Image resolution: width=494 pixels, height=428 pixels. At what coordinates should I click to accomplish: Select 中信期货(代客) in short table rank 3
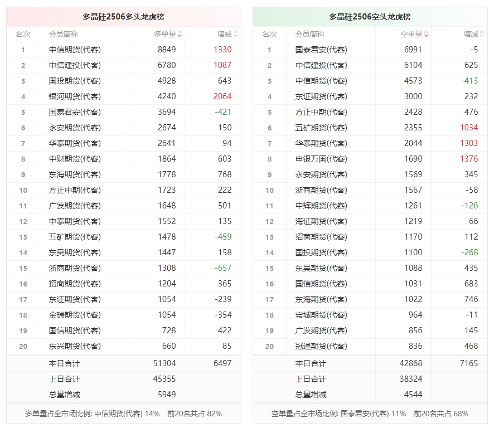click(321, 81)
